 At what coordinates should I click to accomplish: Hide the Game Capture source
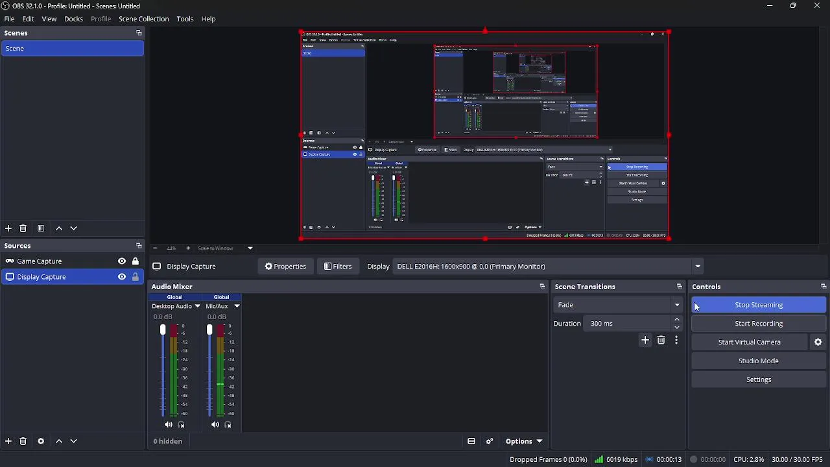click(x=122, y=261)
